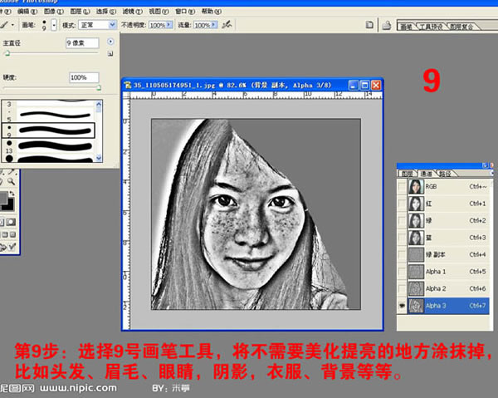Toggle visibility of Alpha 3 channel
Screen dimensions: 498x398
(x=402, y=306)
